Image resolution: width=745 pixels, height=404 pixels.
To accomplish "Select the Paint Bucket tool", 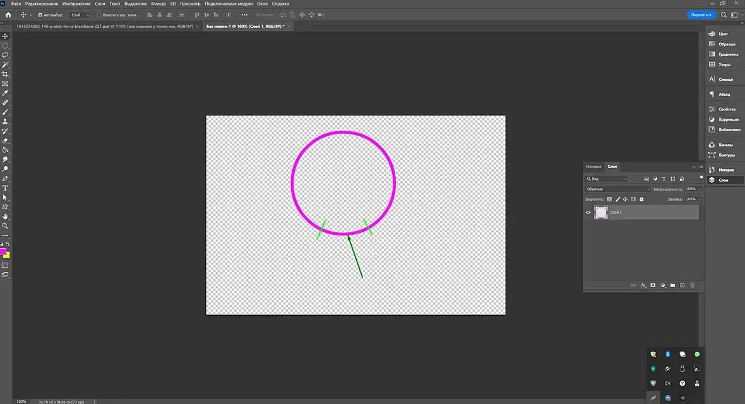I will (x=5, y=150).
